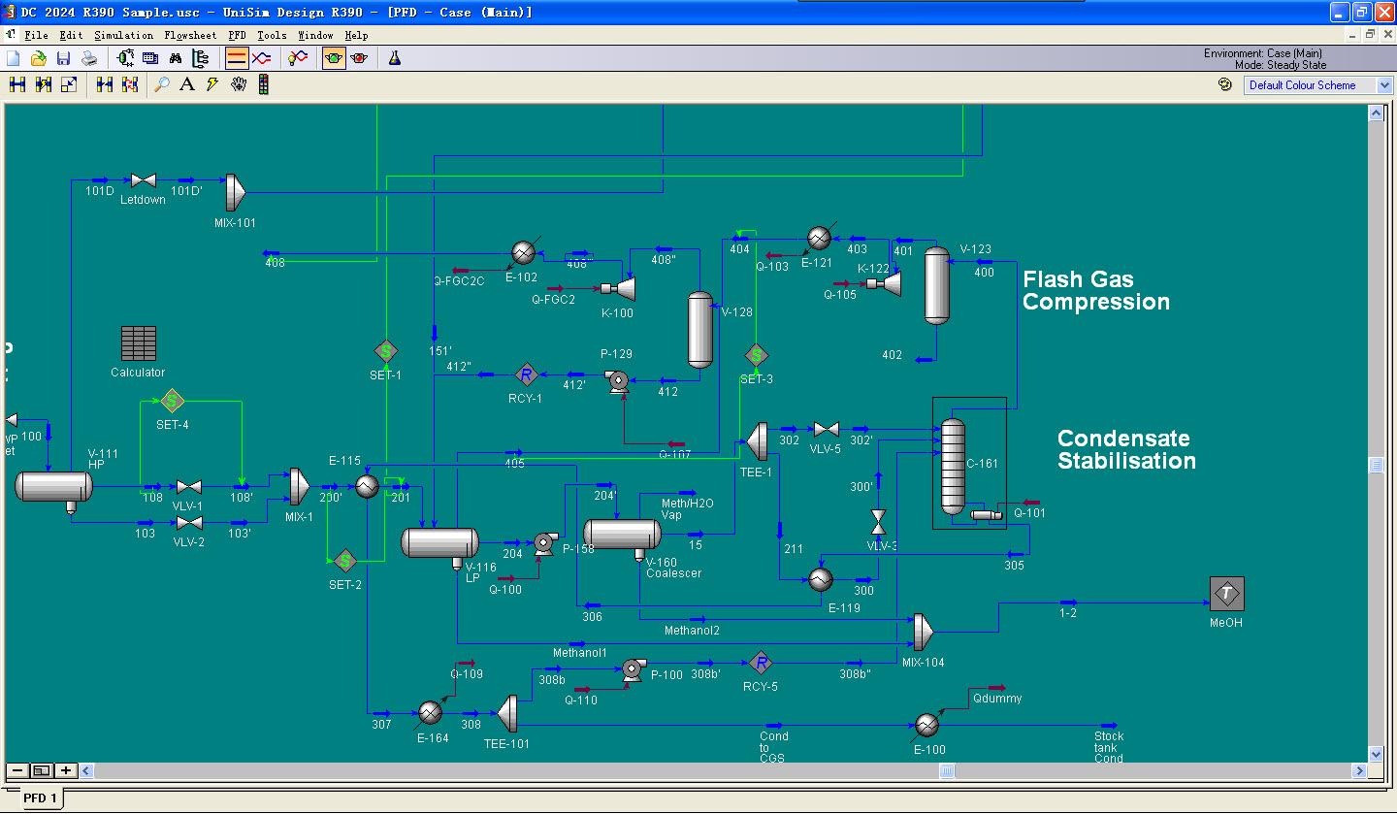Open the Tools menu
The height and width of the screenshot is (814, 1397).
point(272,35)
